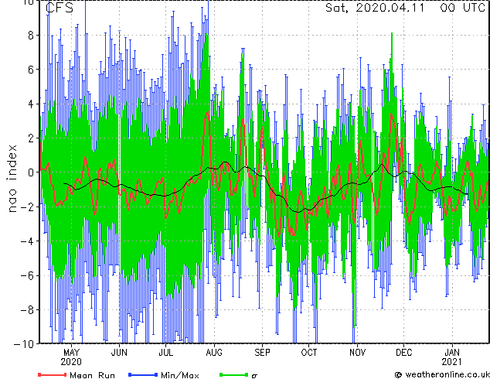The image size is (490, 379).
Task: Click the y-axis value -2
Action: pyautogui.click(x=27, y=207)
